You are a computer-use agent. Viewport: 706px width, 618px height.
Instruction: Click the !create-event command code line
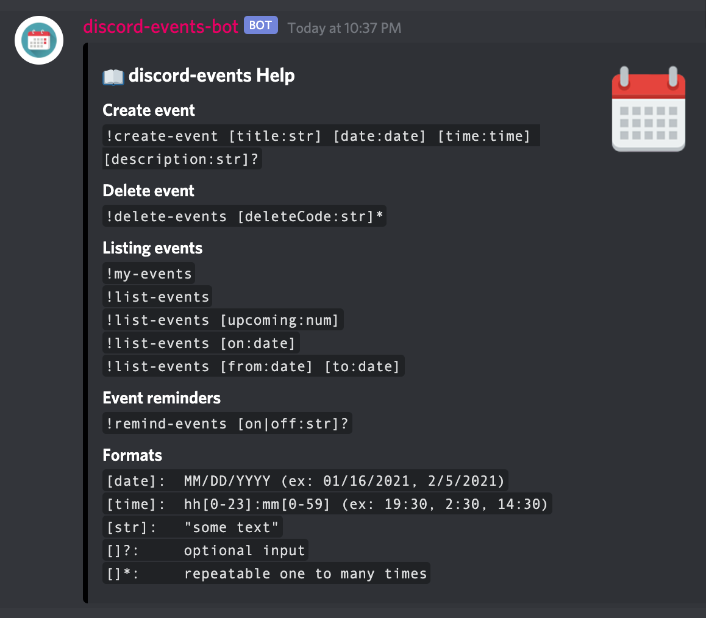click(x=321, y=135)
